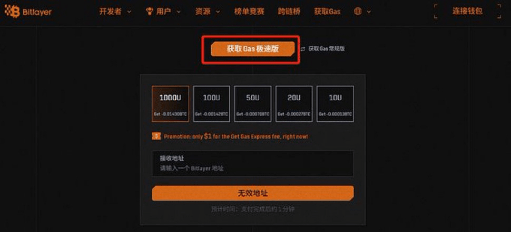Expand the language chevron next to globe
This screenshot has width=511, height=232.
(x=369, y=12)
